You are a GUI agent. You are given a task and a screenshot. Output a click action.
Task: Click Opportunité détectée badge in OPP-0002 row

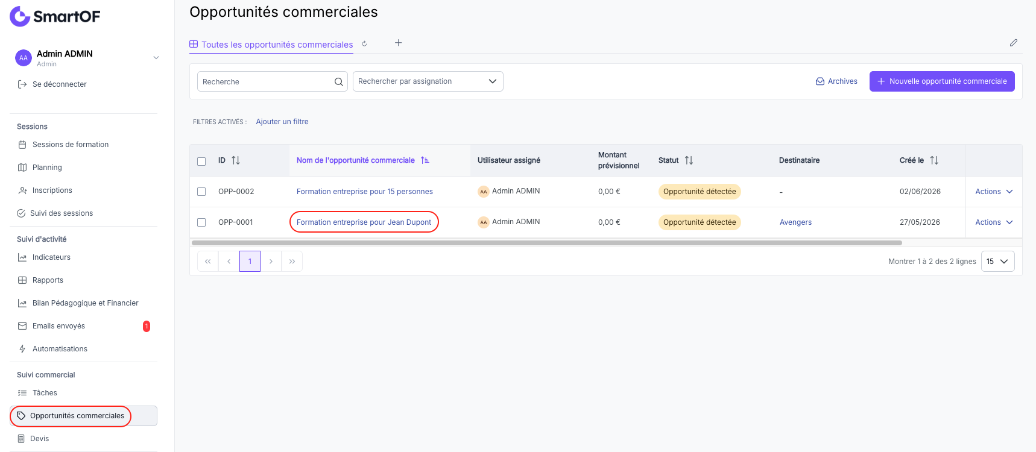click(x=700, y=192)
